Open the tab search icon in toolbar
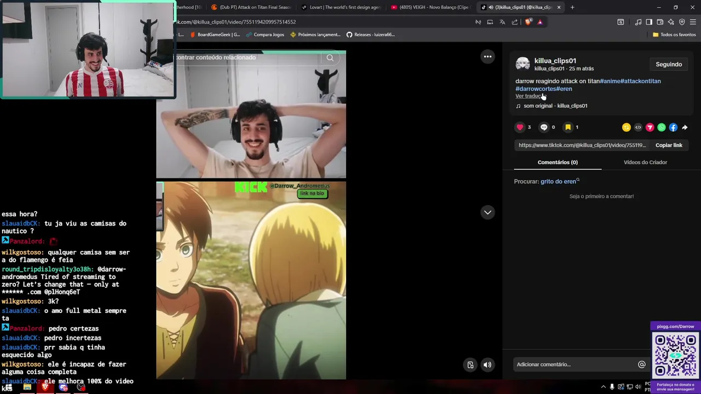The image size is (701, 394). (620, 22)
